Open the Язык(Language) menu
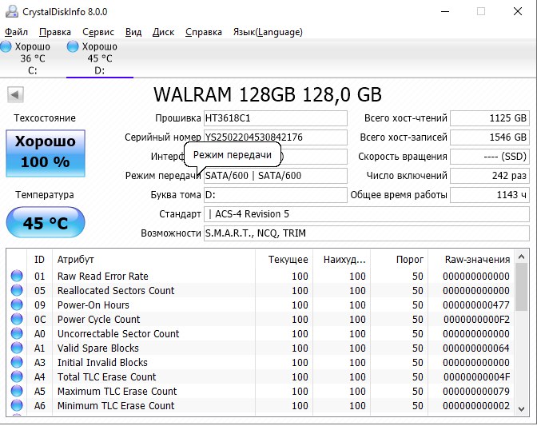The image size is (537, 426). (x=267, y=32)
